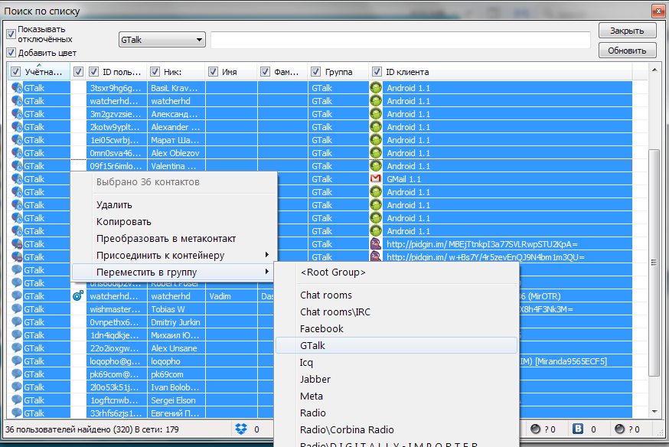669x447 pixels.
Task: Open the GTalk account dropdown
Action: (x=162, y=40)
